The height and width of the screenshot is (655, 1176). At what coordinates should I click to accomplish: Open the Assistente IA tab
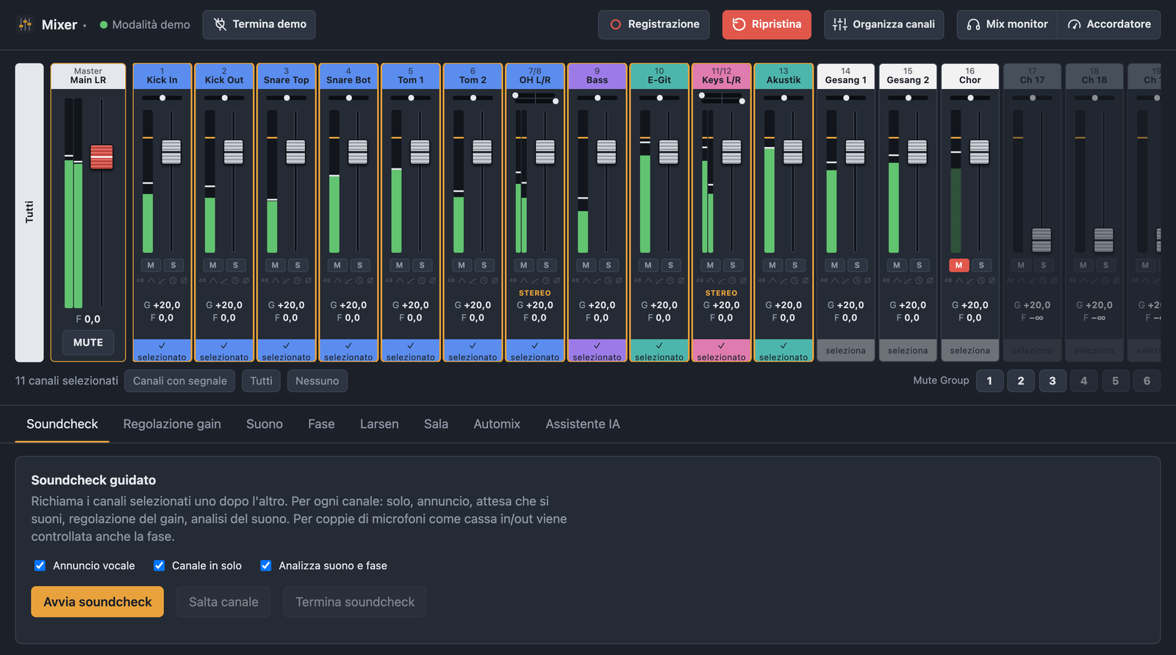point(583,424)
